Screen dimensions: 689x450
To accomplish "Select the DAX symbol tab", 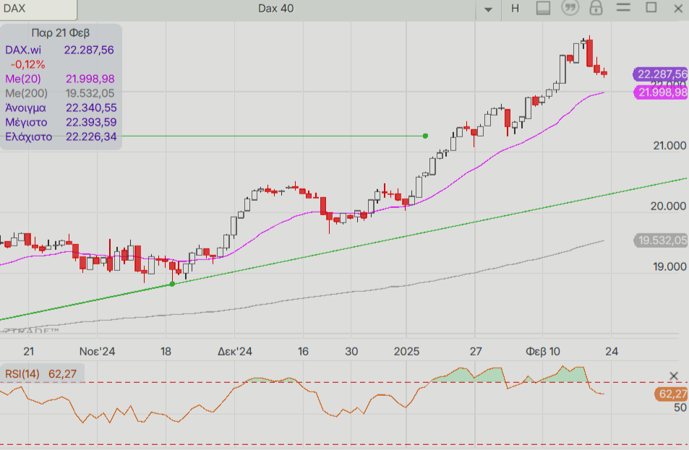I will point(38,9).
